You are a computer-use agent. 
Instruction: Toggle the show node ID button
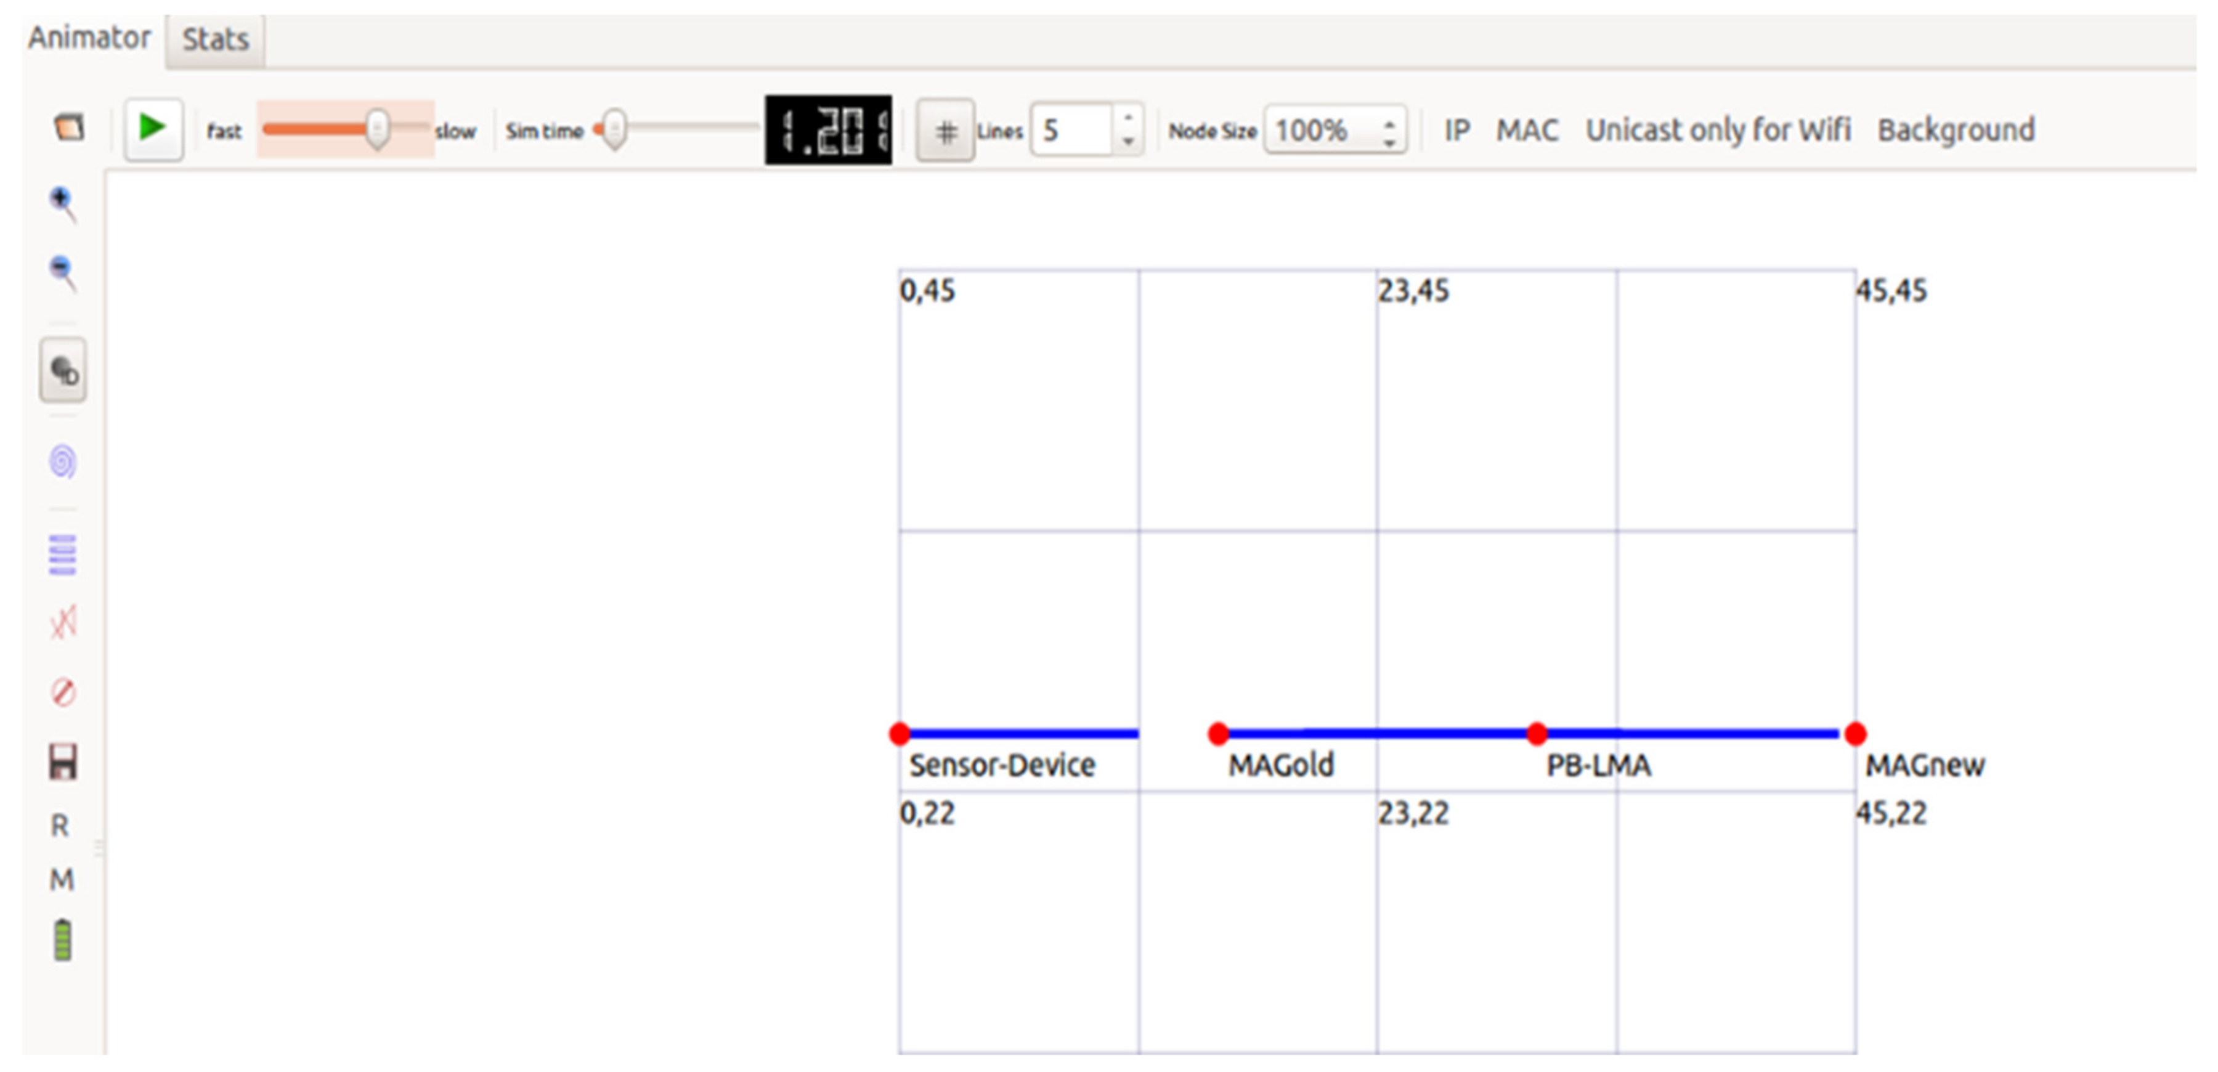point(63,371)
